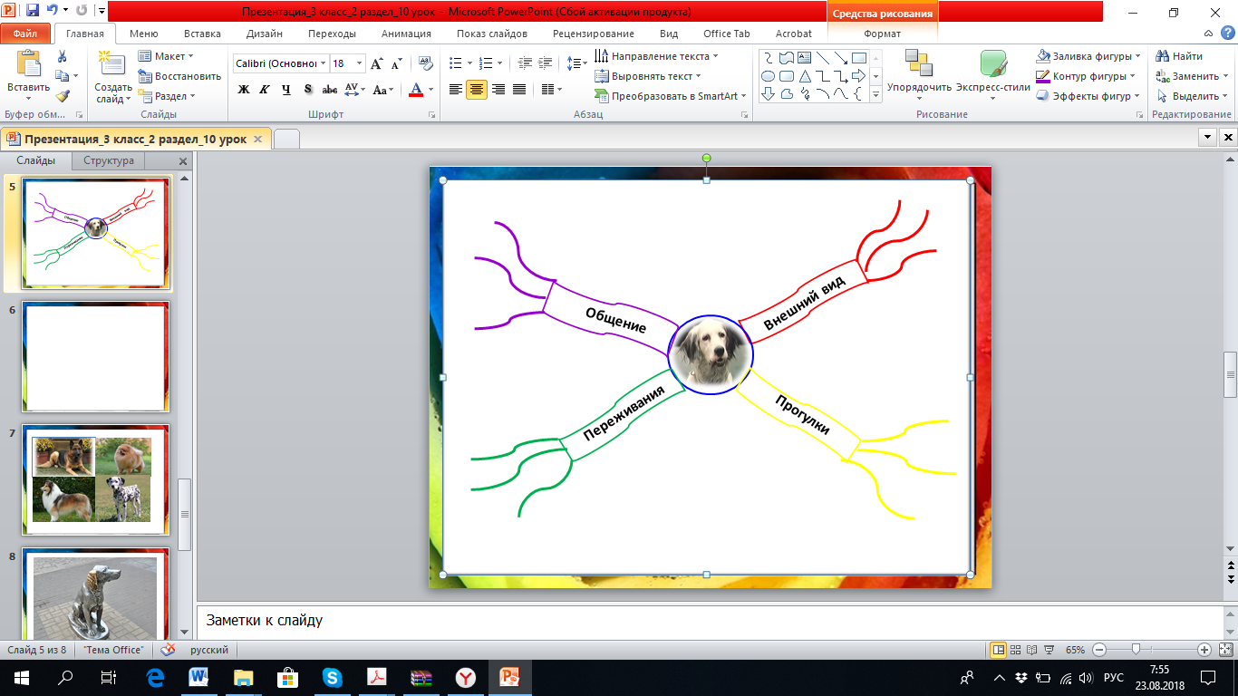Image resolution: width=1238 pixels, height=696 pixels.
Task: Open Skype from the taskbar
Action: click(x=332, y=677)
